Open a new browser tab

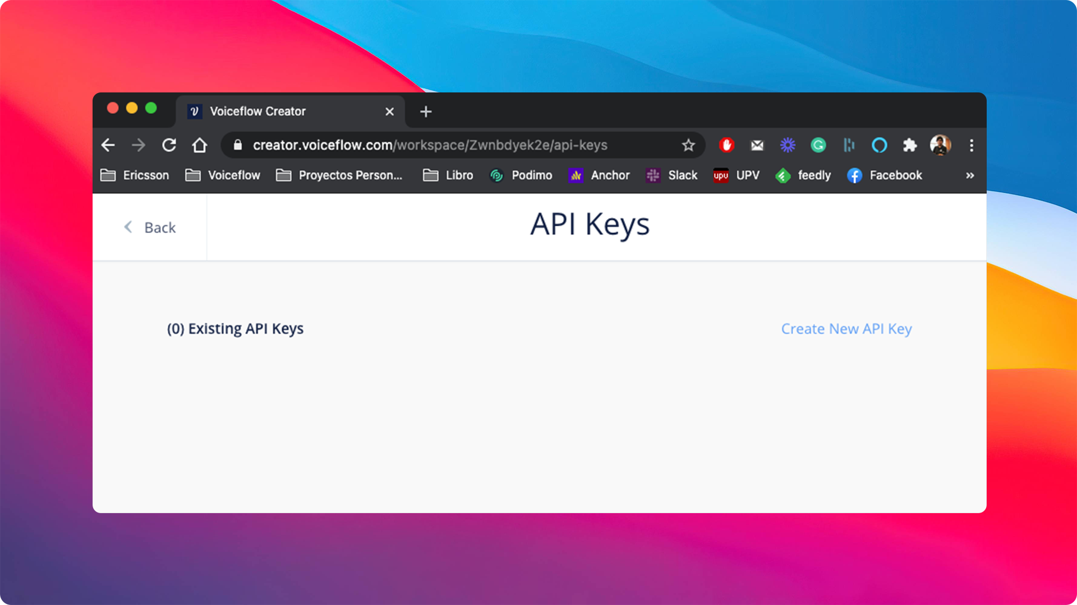[425, 111]
